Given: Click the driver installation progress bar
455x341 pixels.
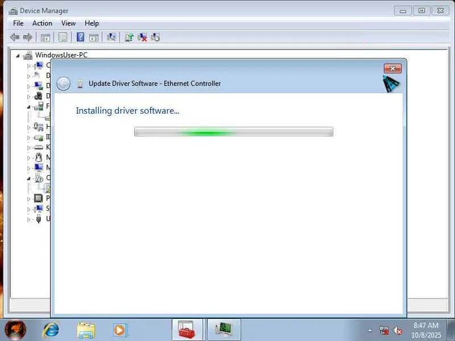Looking at the screenshot, I should pos(234,132).
